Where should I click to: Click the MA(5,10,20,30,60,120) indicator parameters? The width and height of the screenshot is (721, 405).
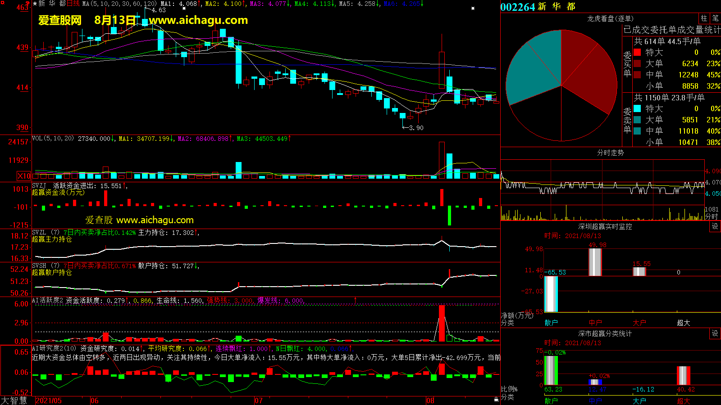click(119, 4)
